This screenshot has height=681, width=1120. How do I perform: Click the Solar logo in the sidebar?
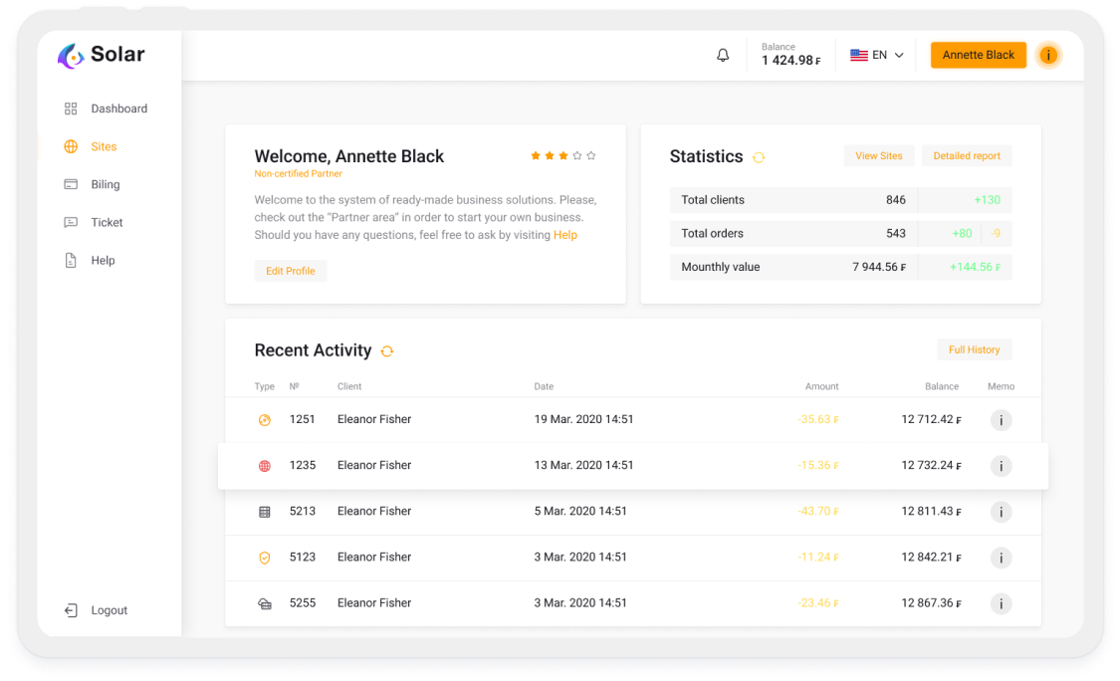pyautogui.click(x=102, y=56)
